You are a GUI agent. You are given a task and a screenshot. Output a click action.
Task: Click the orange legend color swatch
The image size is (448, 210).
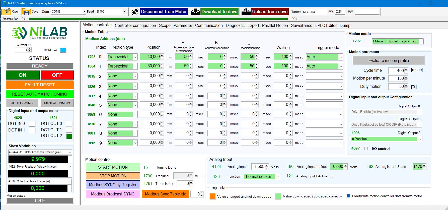213,196
